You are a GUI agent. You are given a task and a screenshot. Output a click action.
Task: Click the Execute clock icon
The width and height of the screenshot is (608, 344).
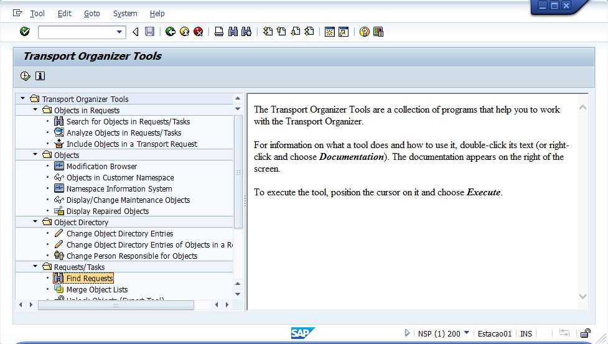coord(26,76)
